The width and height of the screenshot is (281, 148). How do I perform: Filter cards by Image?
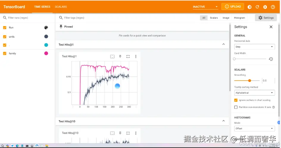point(226,18)
